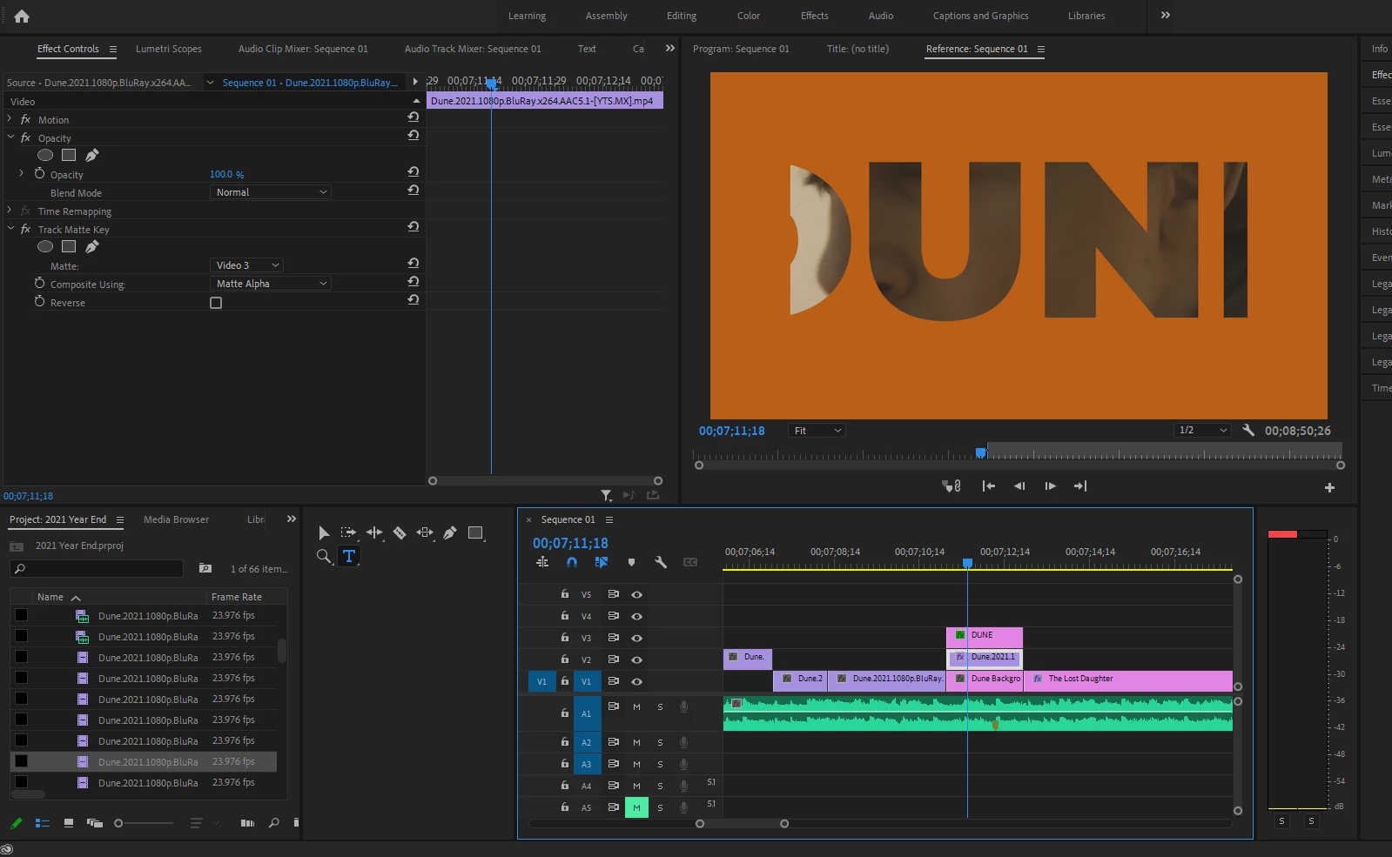Screen dimensions: 1392x857
Task: Open the Matte dropdown showing Video 3
Action: click(x=247, y=265)
